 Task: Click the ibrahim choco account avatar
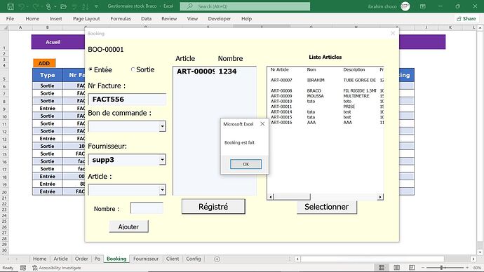coord(405,6)
